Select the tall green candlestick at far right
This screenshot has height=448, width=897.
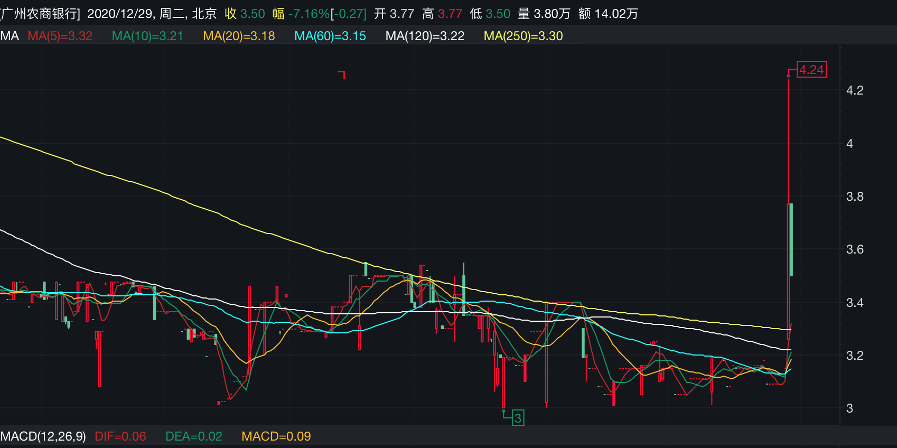791,240
